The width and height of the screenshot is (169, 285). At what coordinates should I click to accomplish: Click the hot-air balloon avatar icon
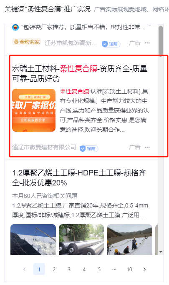coord(15,27)
